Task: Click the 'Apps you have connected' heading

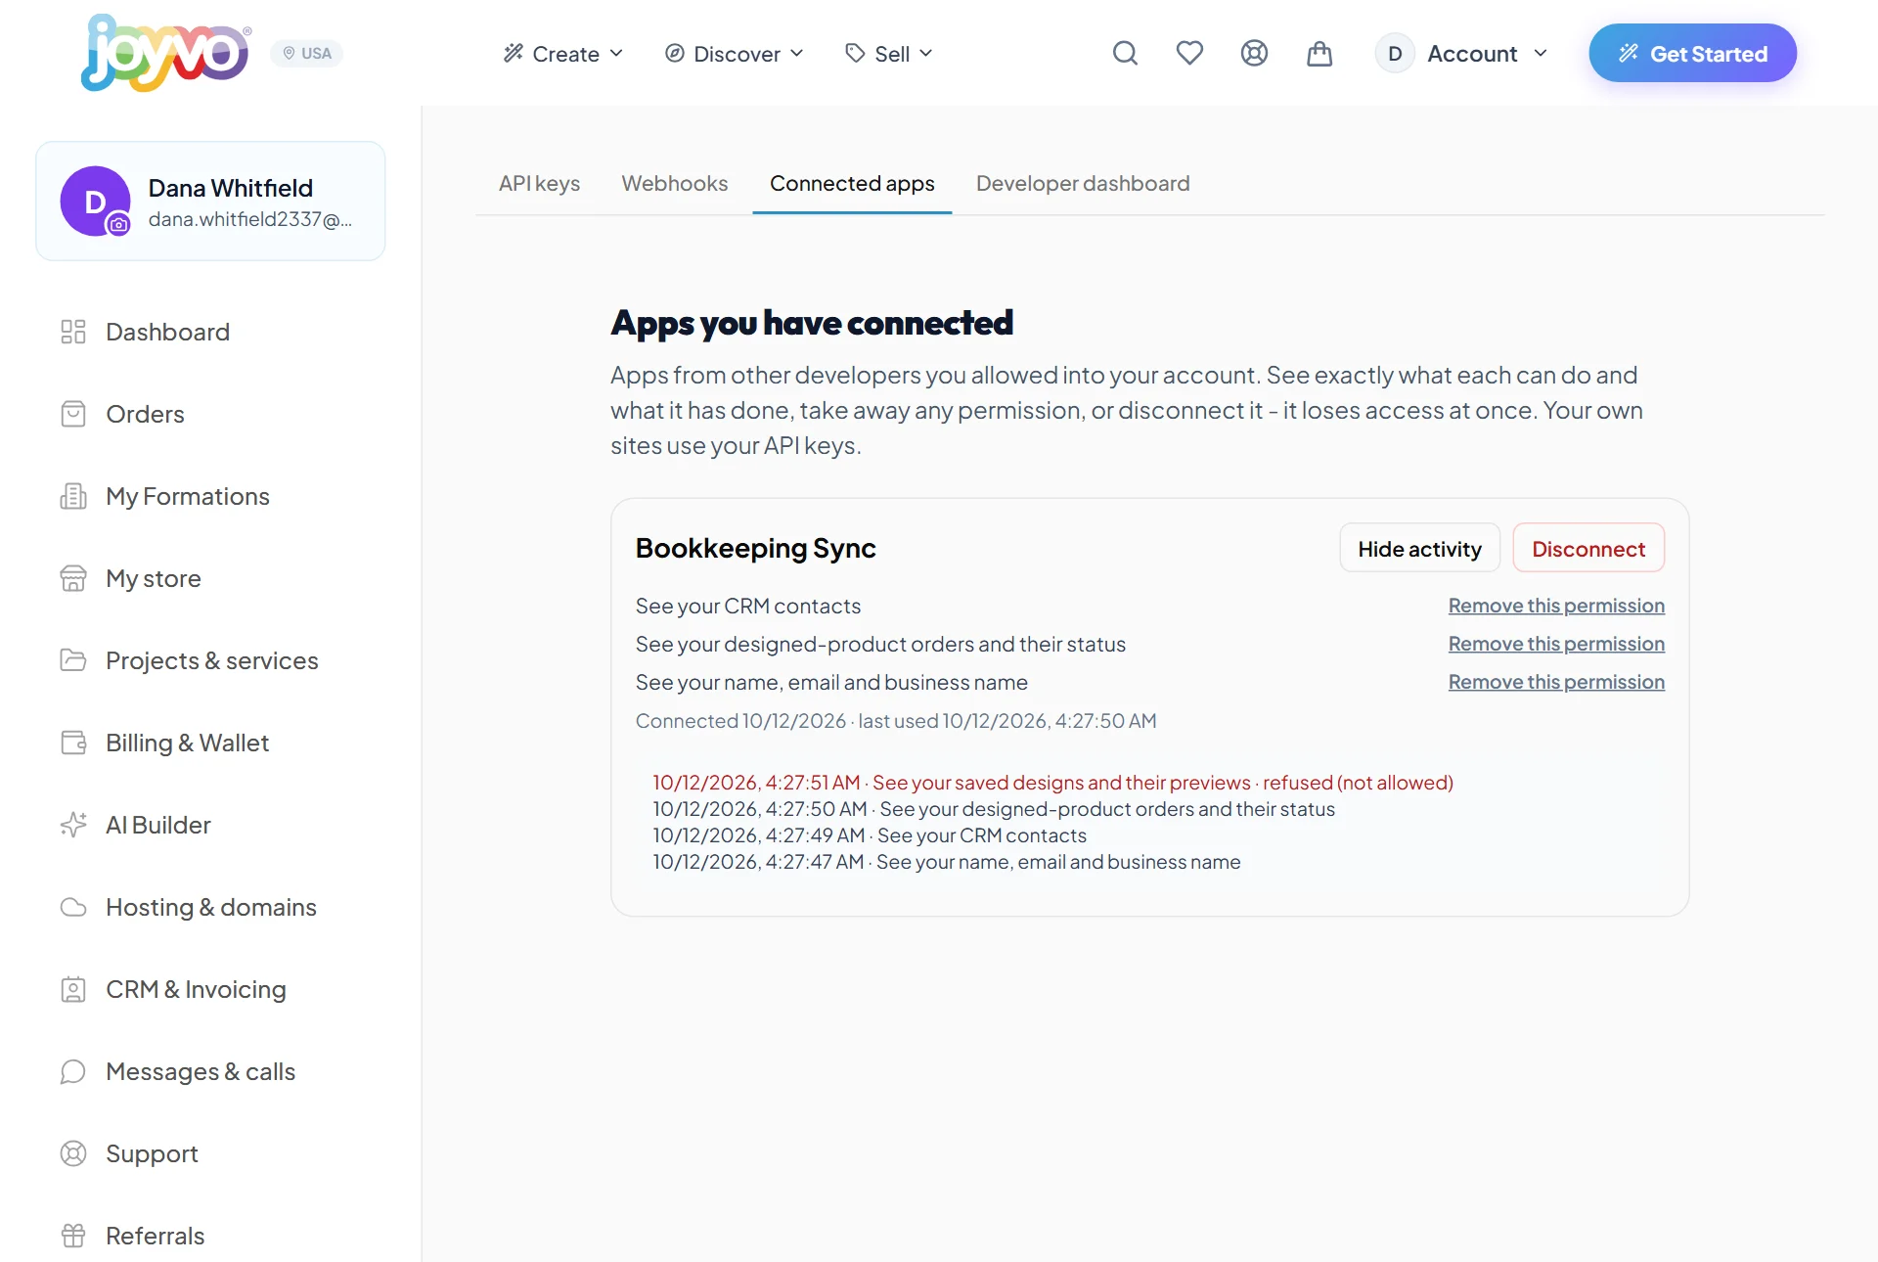Action: [812, 323]
